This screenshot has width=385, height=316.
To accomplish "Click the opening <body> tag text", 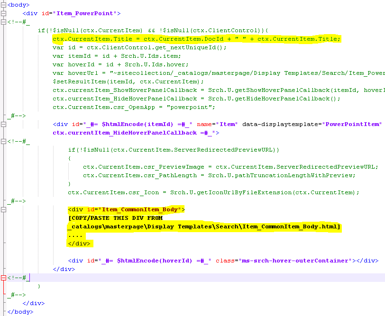I will [18, 5].
